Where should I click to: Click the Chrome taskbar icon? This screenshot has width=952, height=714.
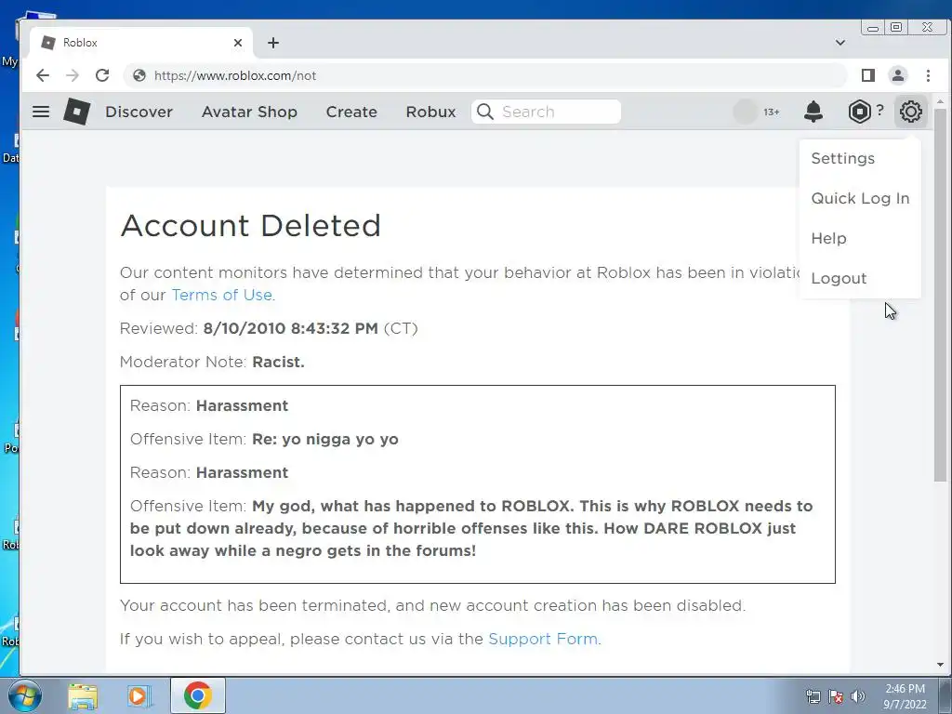(x=198, y=695)
